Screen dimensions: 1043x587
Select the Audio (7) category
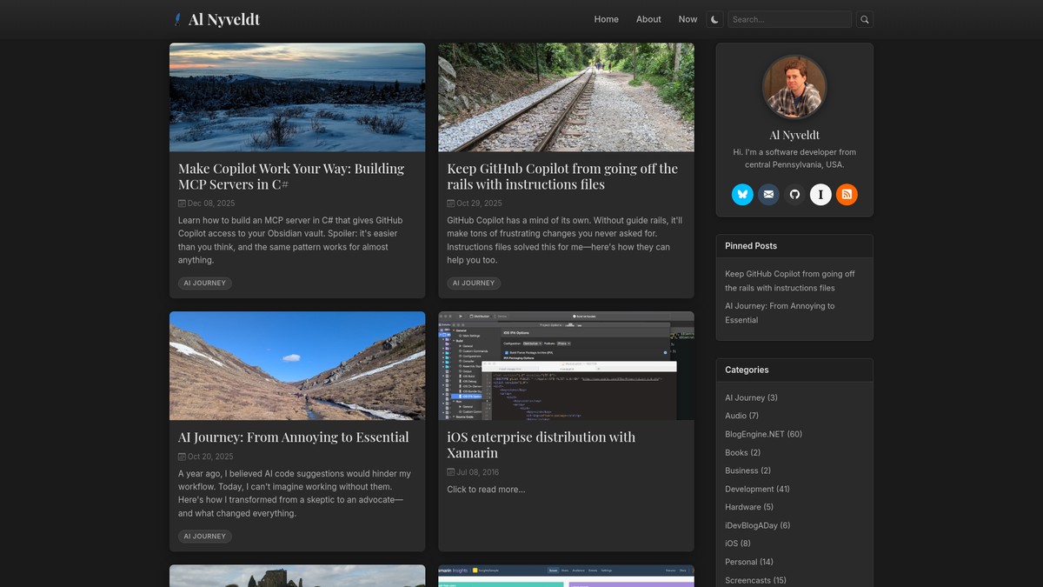pos(741,417)
